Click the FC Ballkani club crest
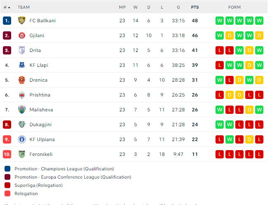This screenshot has height=205, width=270. click(22, 21)
